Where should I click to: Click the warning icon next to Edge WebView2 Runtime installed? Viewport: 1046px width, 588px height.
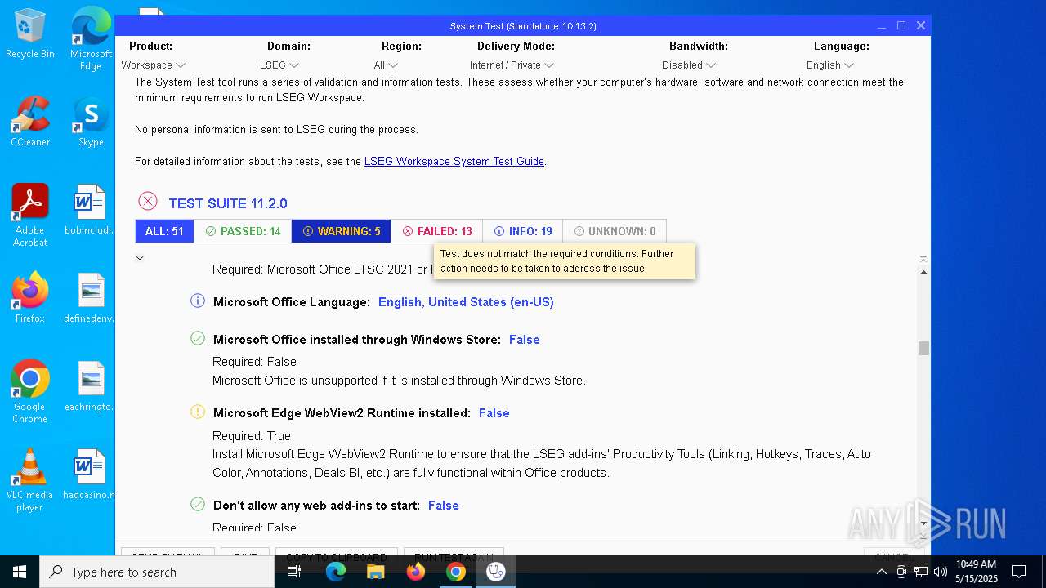tap(198, 412)
